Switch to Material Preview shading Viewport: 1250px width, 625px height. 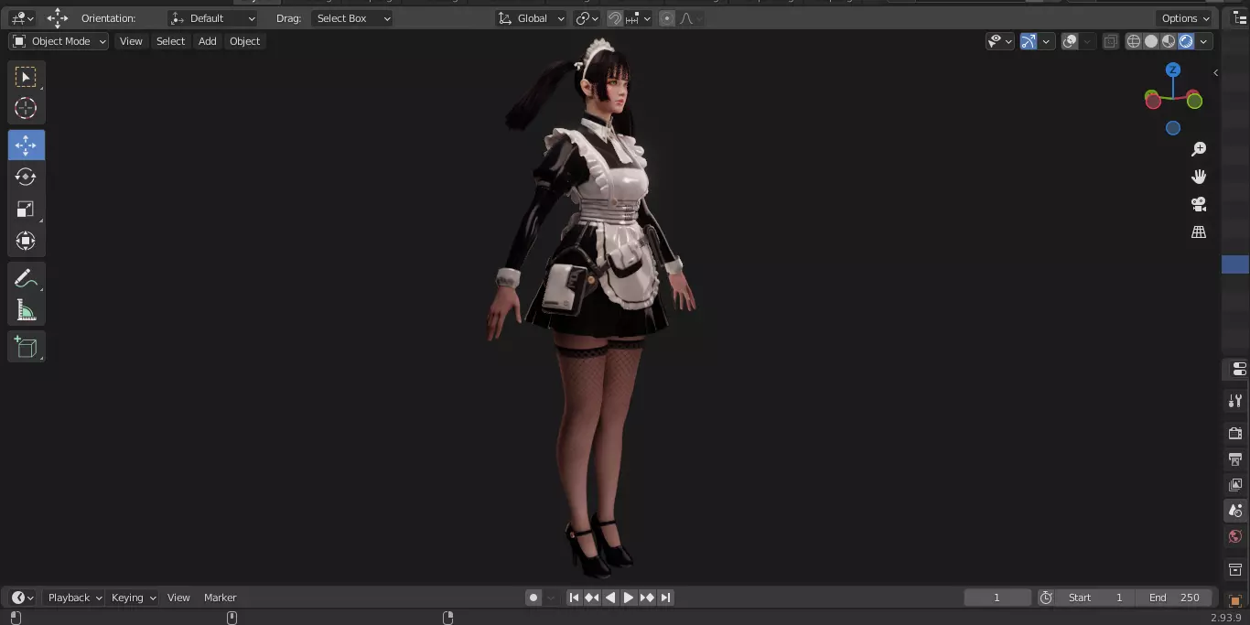pos(1169,41)
